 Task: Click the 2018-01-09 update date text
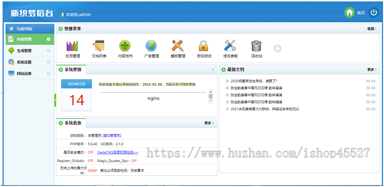[153, 85]
